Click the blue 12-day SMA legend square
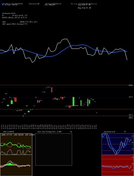Screen dimensions: 134x176 (3, 4)
